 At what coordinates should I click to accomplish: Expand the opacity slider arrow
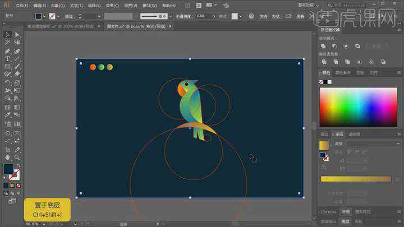(x=213, y=16)
